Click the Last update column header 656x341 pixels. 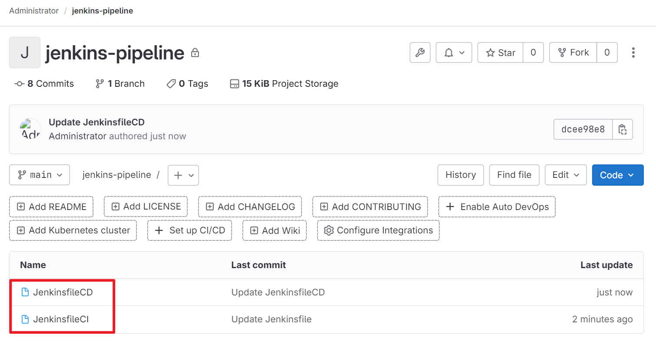[x=606, y=265]
